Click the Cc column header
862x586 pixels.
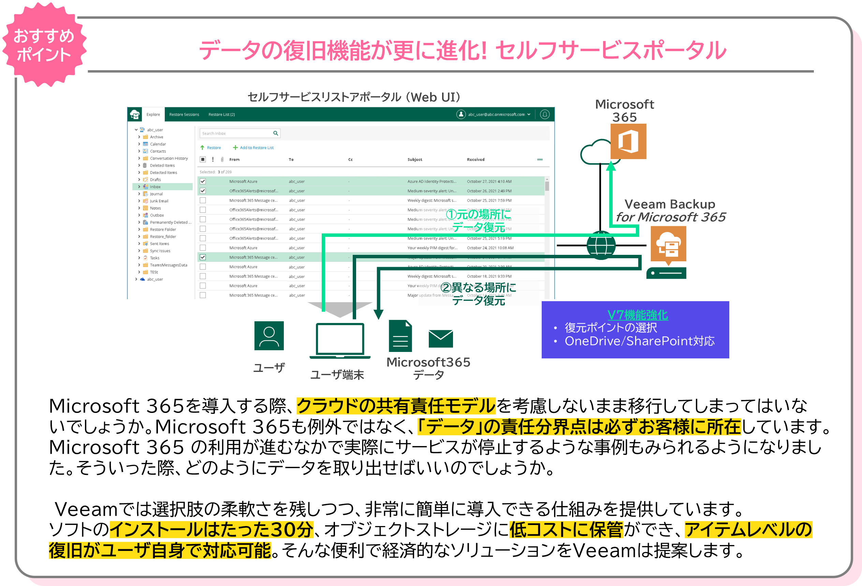(351, 160)
